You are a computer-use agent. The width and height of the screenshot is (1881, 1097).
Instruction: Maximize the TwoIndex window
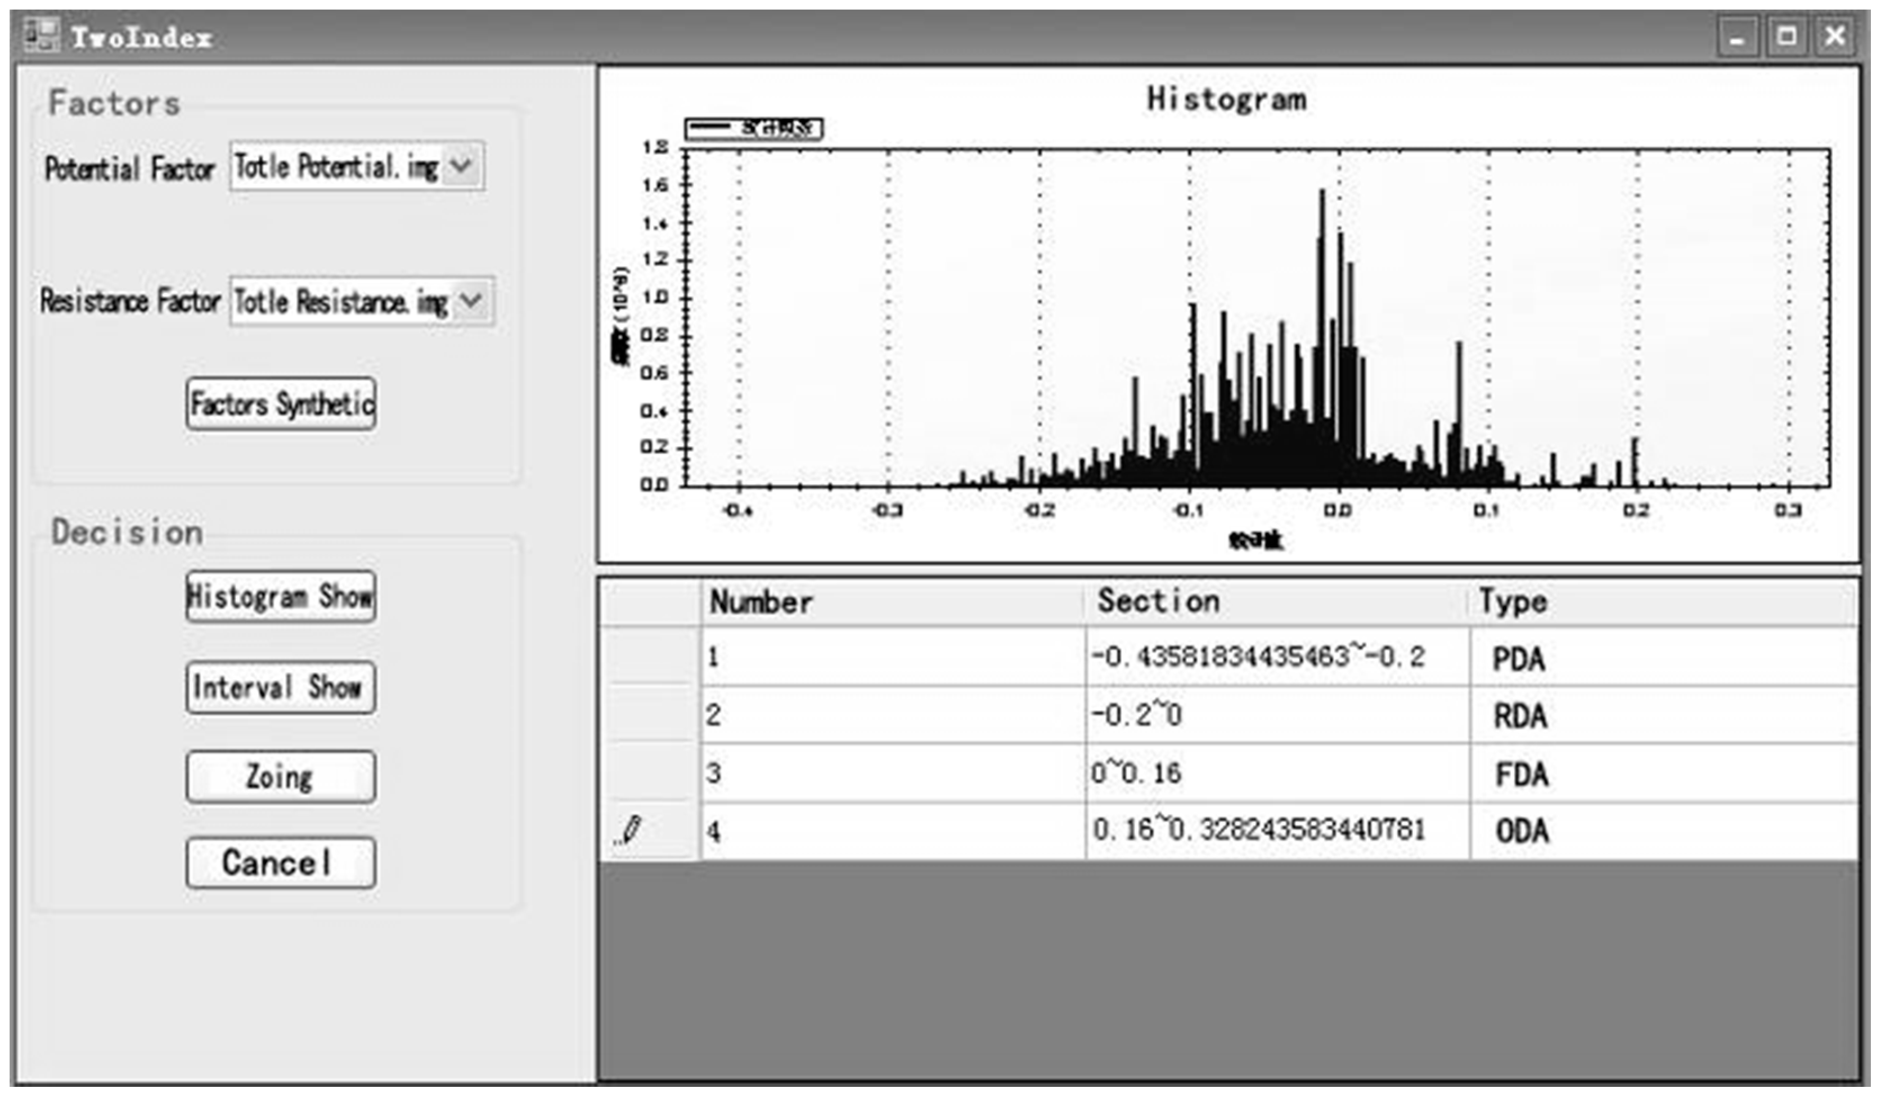click(1787, 37)
